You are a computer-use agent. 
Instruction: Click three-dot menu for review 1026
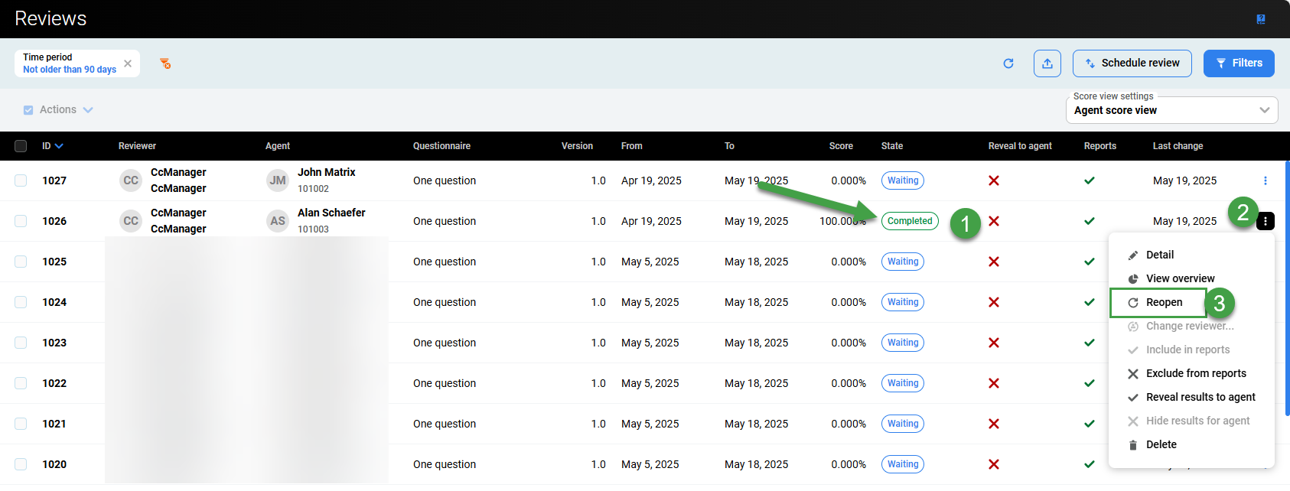(x=1266, y=221)
